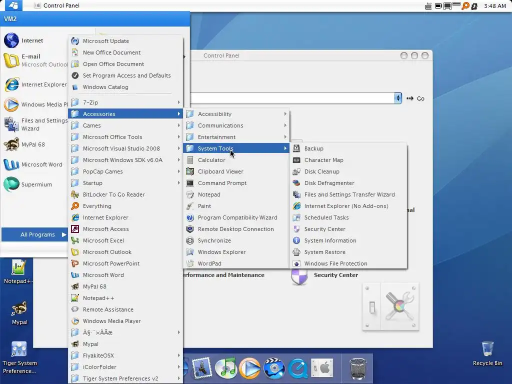512x384 pixels.
Task: Launch Calculator from Accessories
Action: coord(236,160)
